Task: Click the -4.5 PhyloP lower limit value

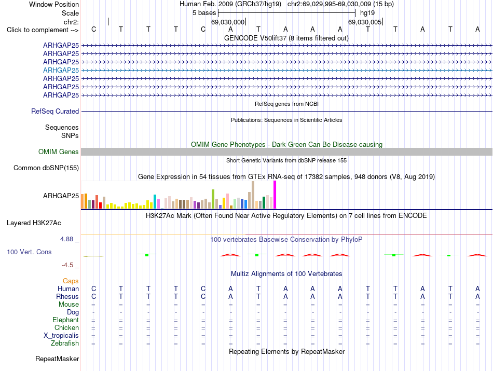Action: (67, 265)
